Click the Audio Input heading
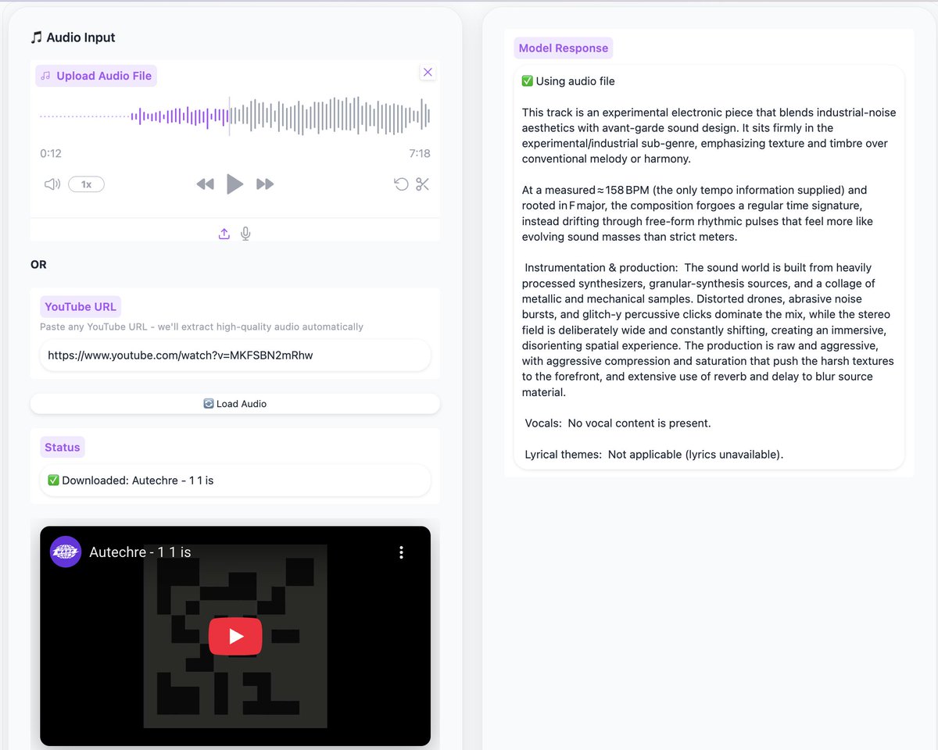Screen dimensions: 938x750 click(73, 37)
